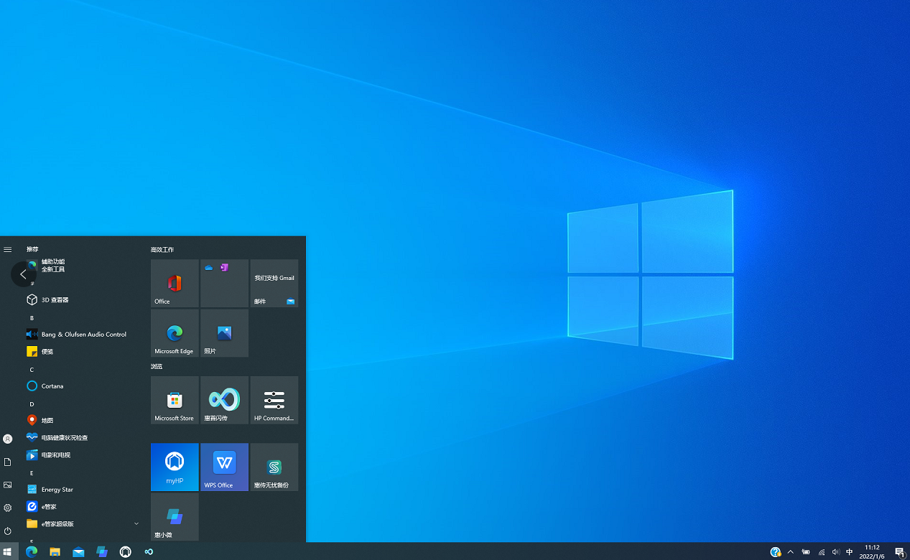Open myHP from the taskbar
The width and height of the screenshot is (910, 560).
[x=126, y=551]
